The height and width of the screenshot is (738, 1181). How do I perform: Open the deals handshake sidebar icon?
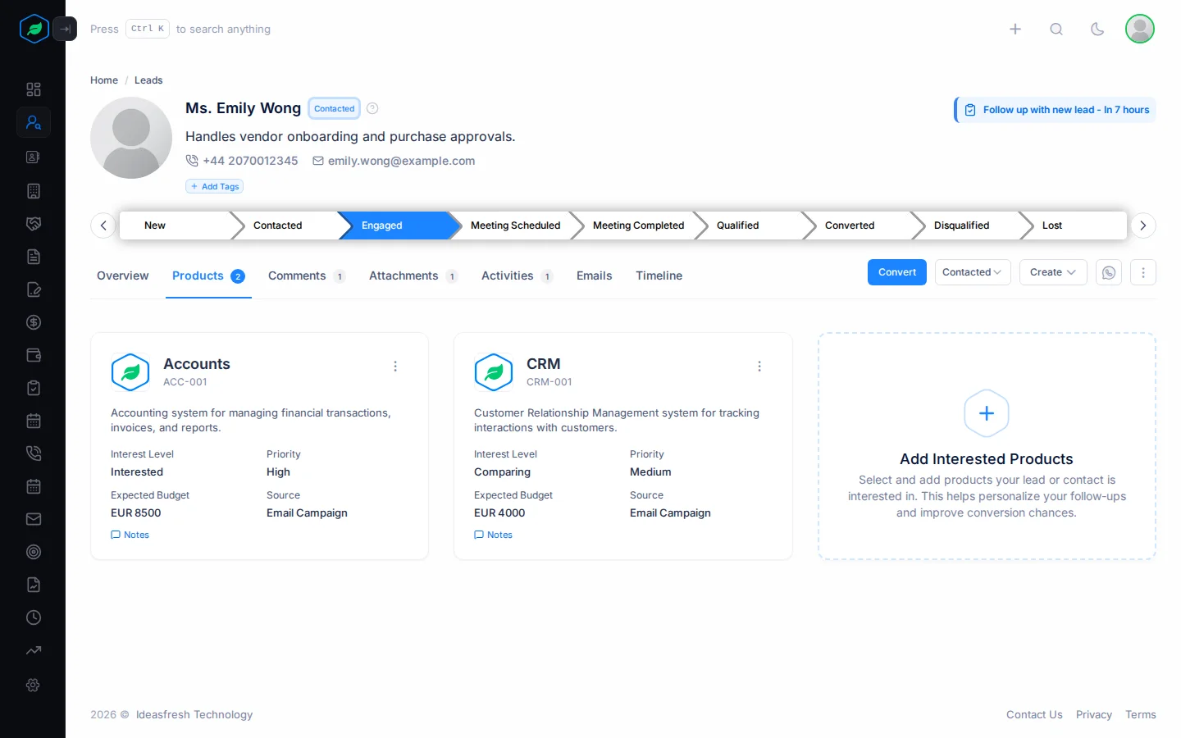pyautogui.click(x=34, y=224)
